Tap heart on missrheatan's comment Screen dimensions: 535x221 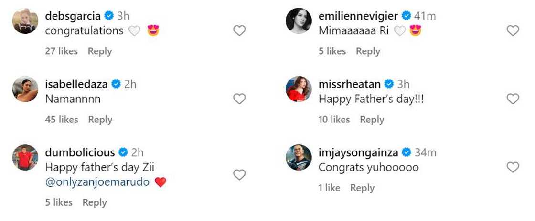513,99
